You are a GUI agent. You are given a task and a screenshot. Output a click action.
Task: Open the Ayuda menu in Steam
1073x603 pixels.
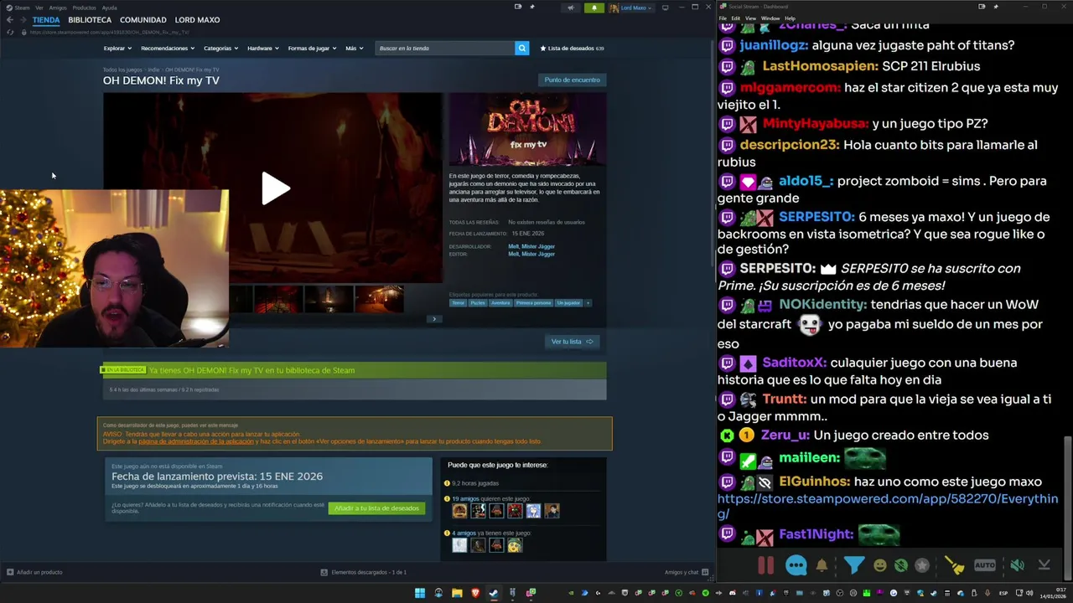110,8
